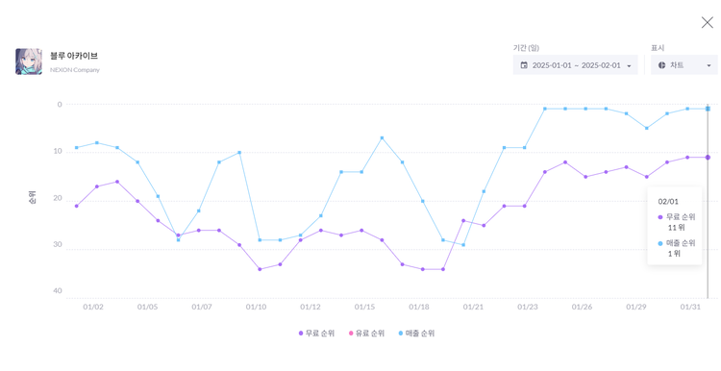
Task: Click the purple 무료 순위 legend dot
Action: (x=301, y=334)
